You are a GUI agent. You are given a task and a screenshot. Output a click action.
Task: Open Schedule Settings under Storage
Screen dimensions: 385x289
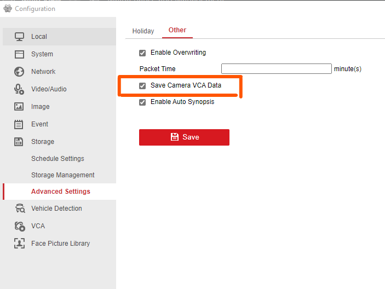pos(58,159)
